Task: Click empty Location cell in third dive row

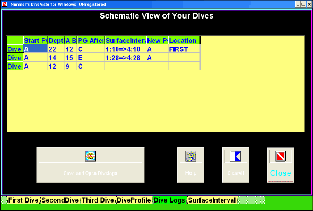Action: click(184, 66)
